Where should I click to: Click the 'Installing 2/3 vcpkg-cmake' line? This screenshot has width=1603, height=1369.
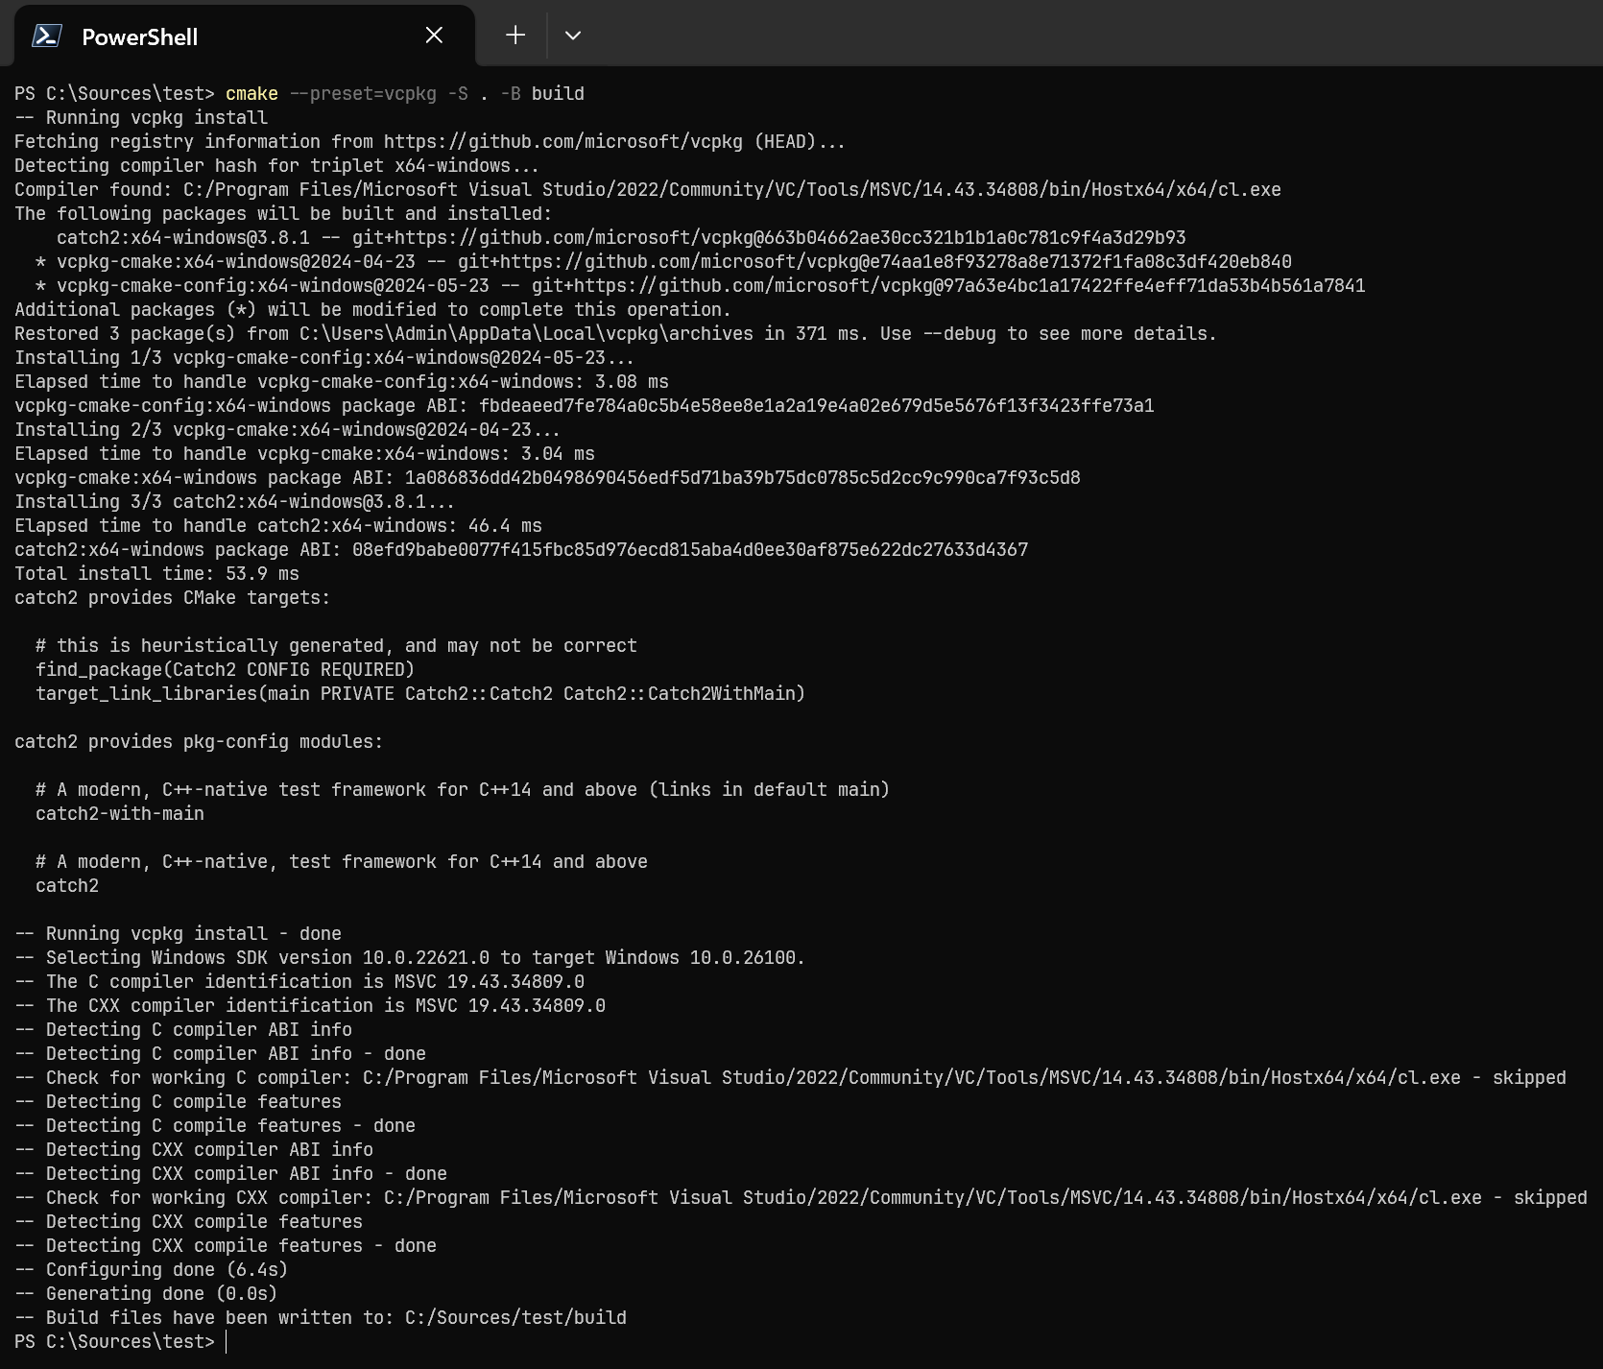[288, 430]
